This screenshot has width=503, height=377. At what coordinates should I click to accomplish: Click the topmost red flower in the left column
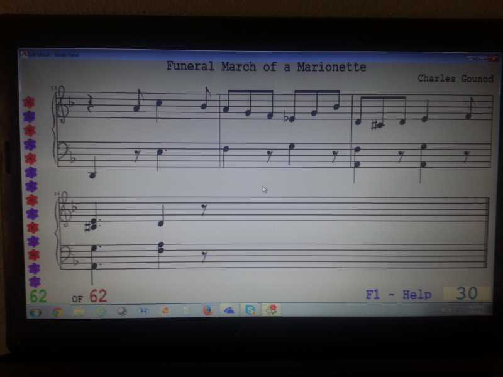pyautogui.click(x=29, y=102)
